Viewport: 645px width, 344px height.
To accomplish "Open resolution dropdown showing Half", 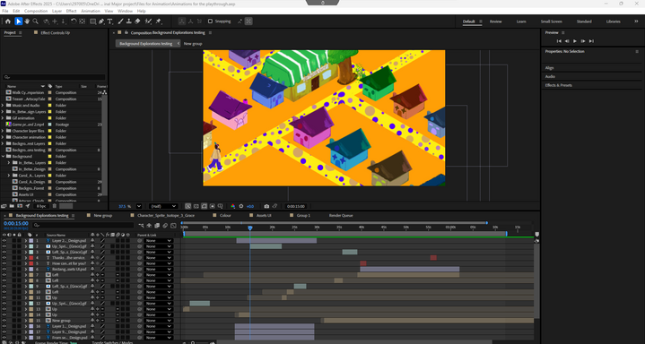I will 163,206.
